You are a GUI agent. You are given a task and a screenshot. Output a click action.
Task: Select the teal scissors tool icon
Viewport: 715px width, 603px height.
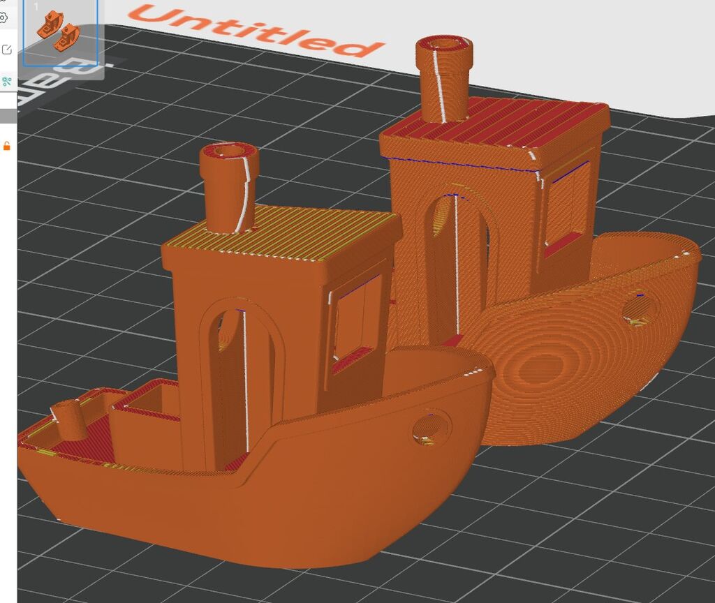click(6, 82)
